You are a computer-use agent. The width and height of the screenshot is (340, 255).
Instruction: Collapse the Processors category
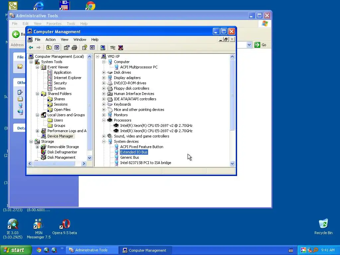pos(104,120)
